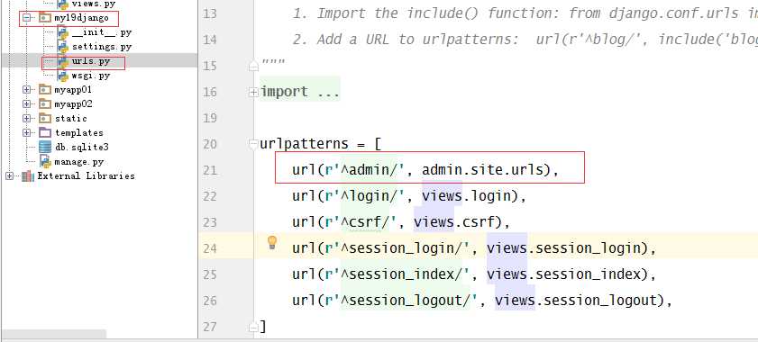
Task: Collapse the my19django folder
Action: (26, 18)
